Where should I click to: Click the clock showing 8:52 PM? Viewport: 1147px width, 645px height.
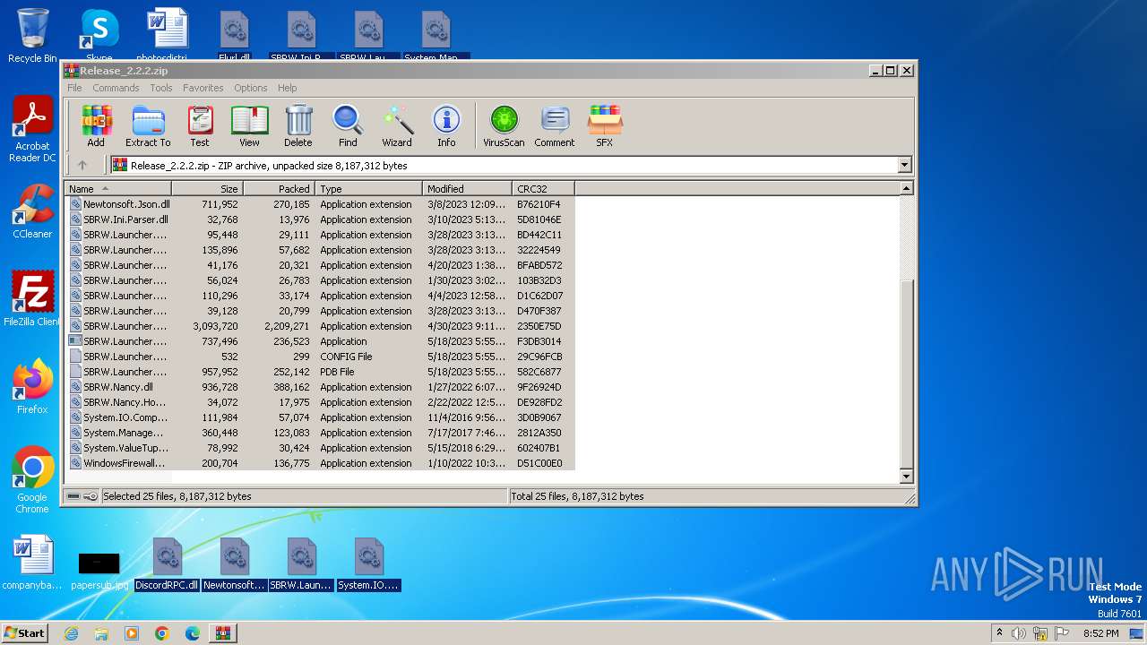(1100, 633)
